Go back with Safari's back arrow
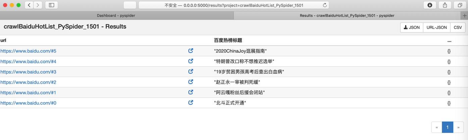 (29, 5)
